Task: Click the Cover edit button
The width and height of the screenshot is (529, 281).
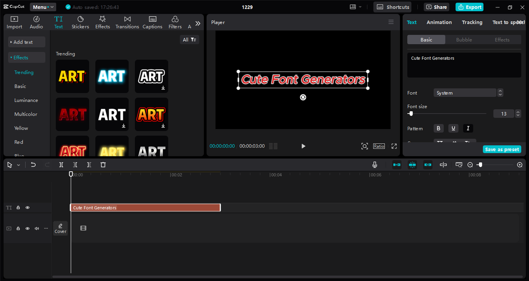Action: (60, 228)
